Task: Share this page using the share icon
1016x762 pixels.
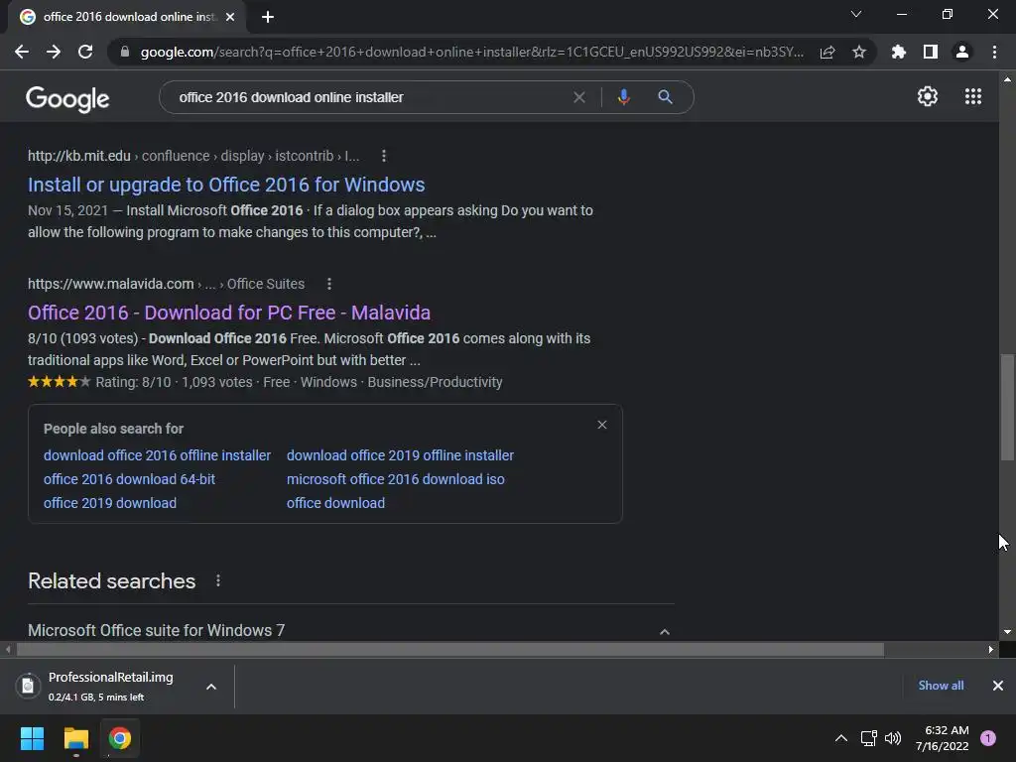Action: point(827,52)
